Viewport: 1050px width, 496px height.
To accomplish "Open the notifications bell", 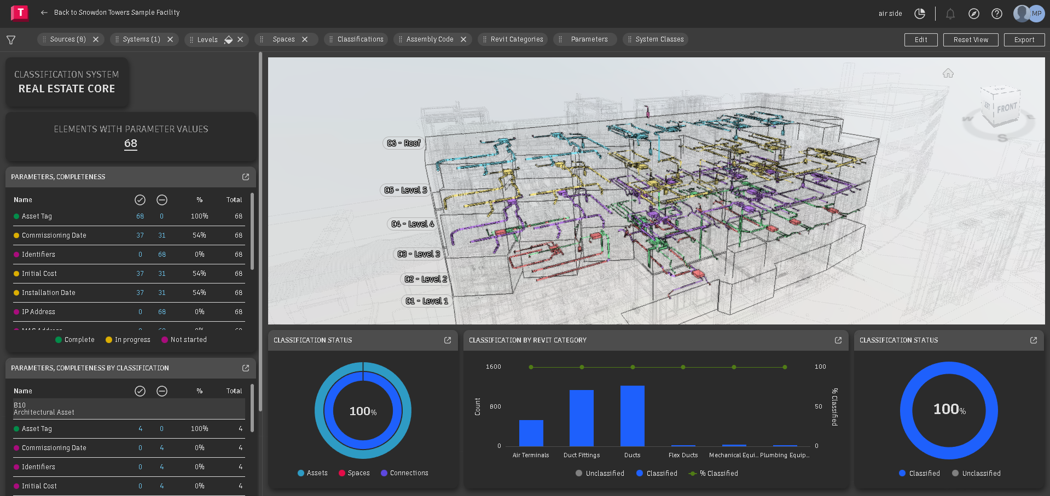I will click(950, 14).
